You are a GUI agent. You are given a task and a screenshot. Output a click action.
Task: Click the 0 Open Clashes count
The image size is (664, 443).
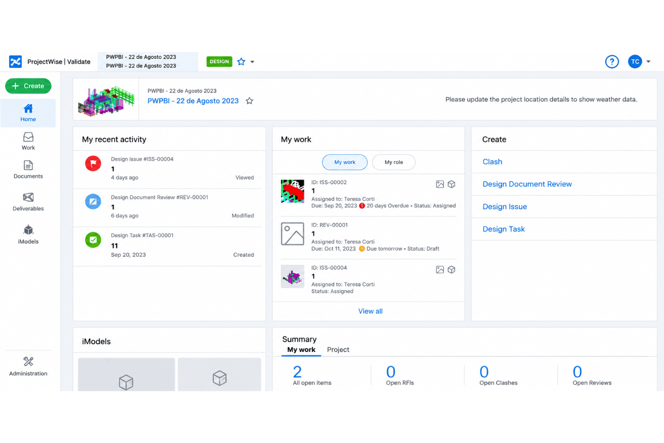[x=484, y=372]
